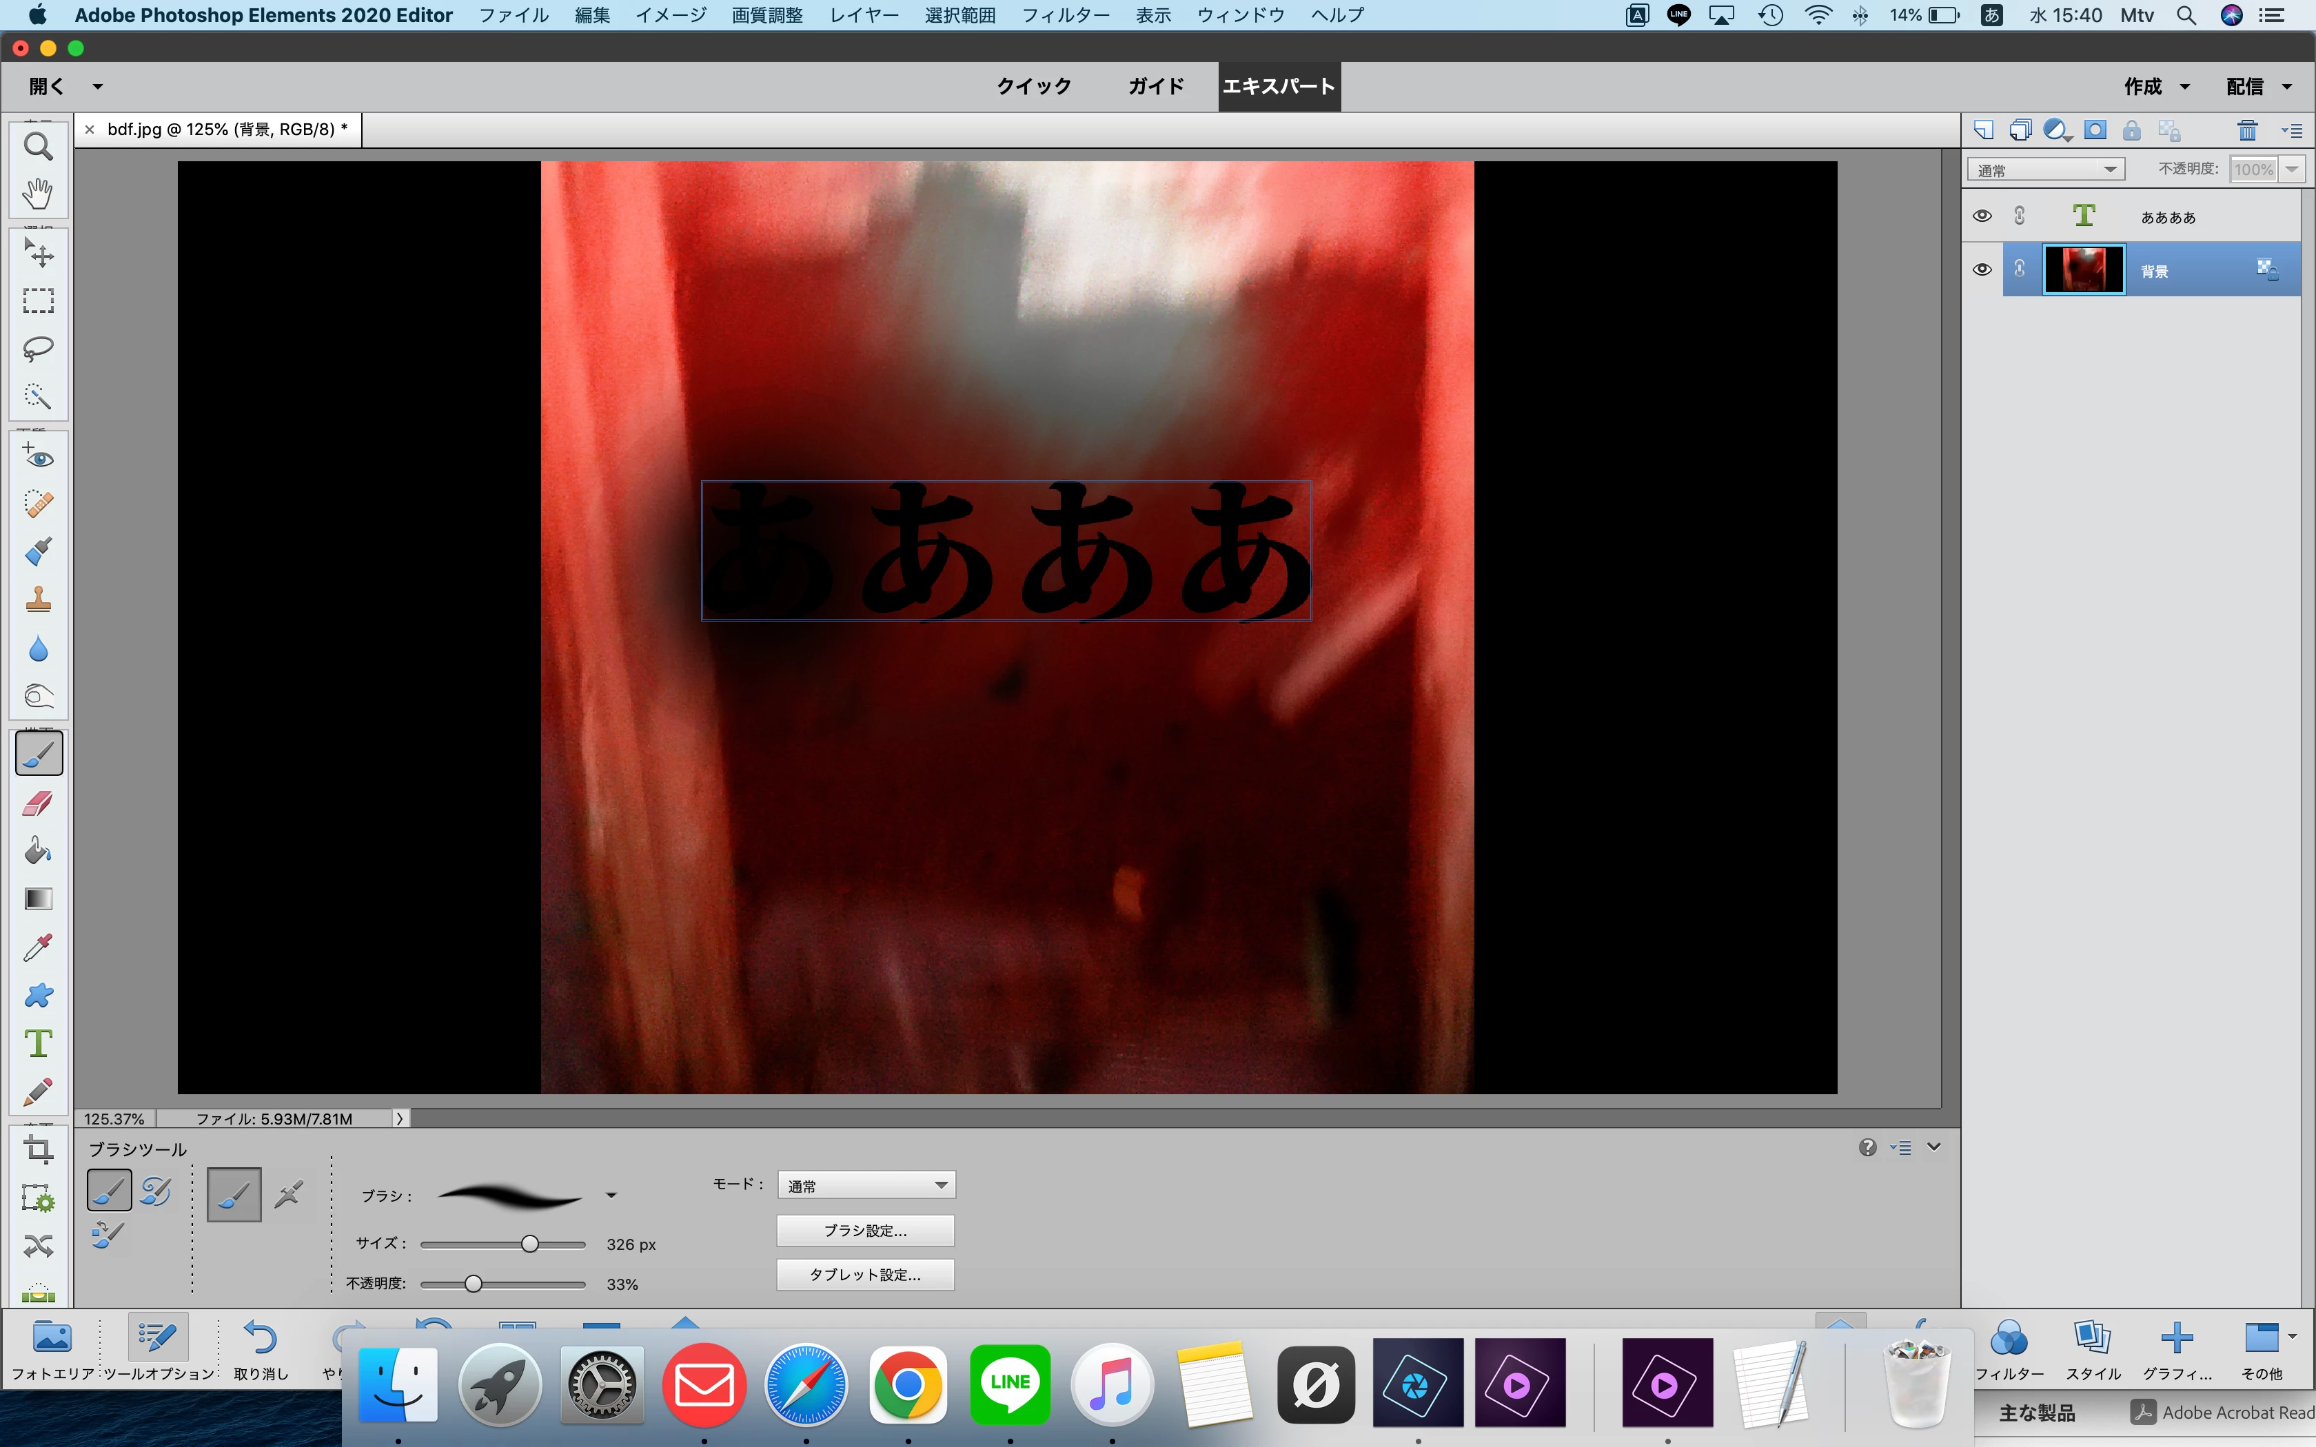Viewport: 2316px width, 1447px height.
Task: Select the Crop tool
Action: [x=39, y=1149]
